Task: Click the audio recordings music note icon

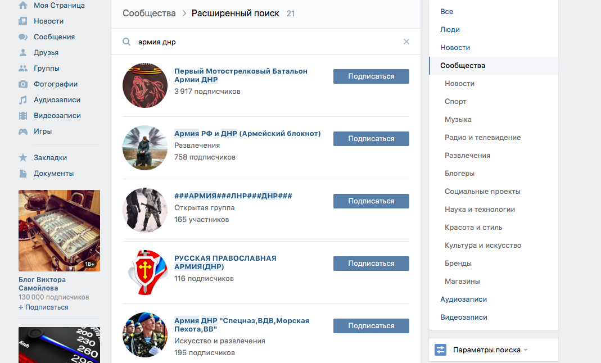Action: 23,99
